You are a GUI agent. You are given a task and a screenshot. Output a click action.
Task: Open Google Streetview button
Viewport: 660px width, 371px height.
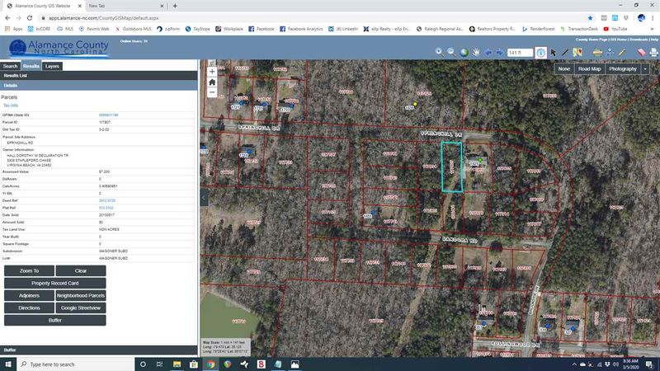81,308
